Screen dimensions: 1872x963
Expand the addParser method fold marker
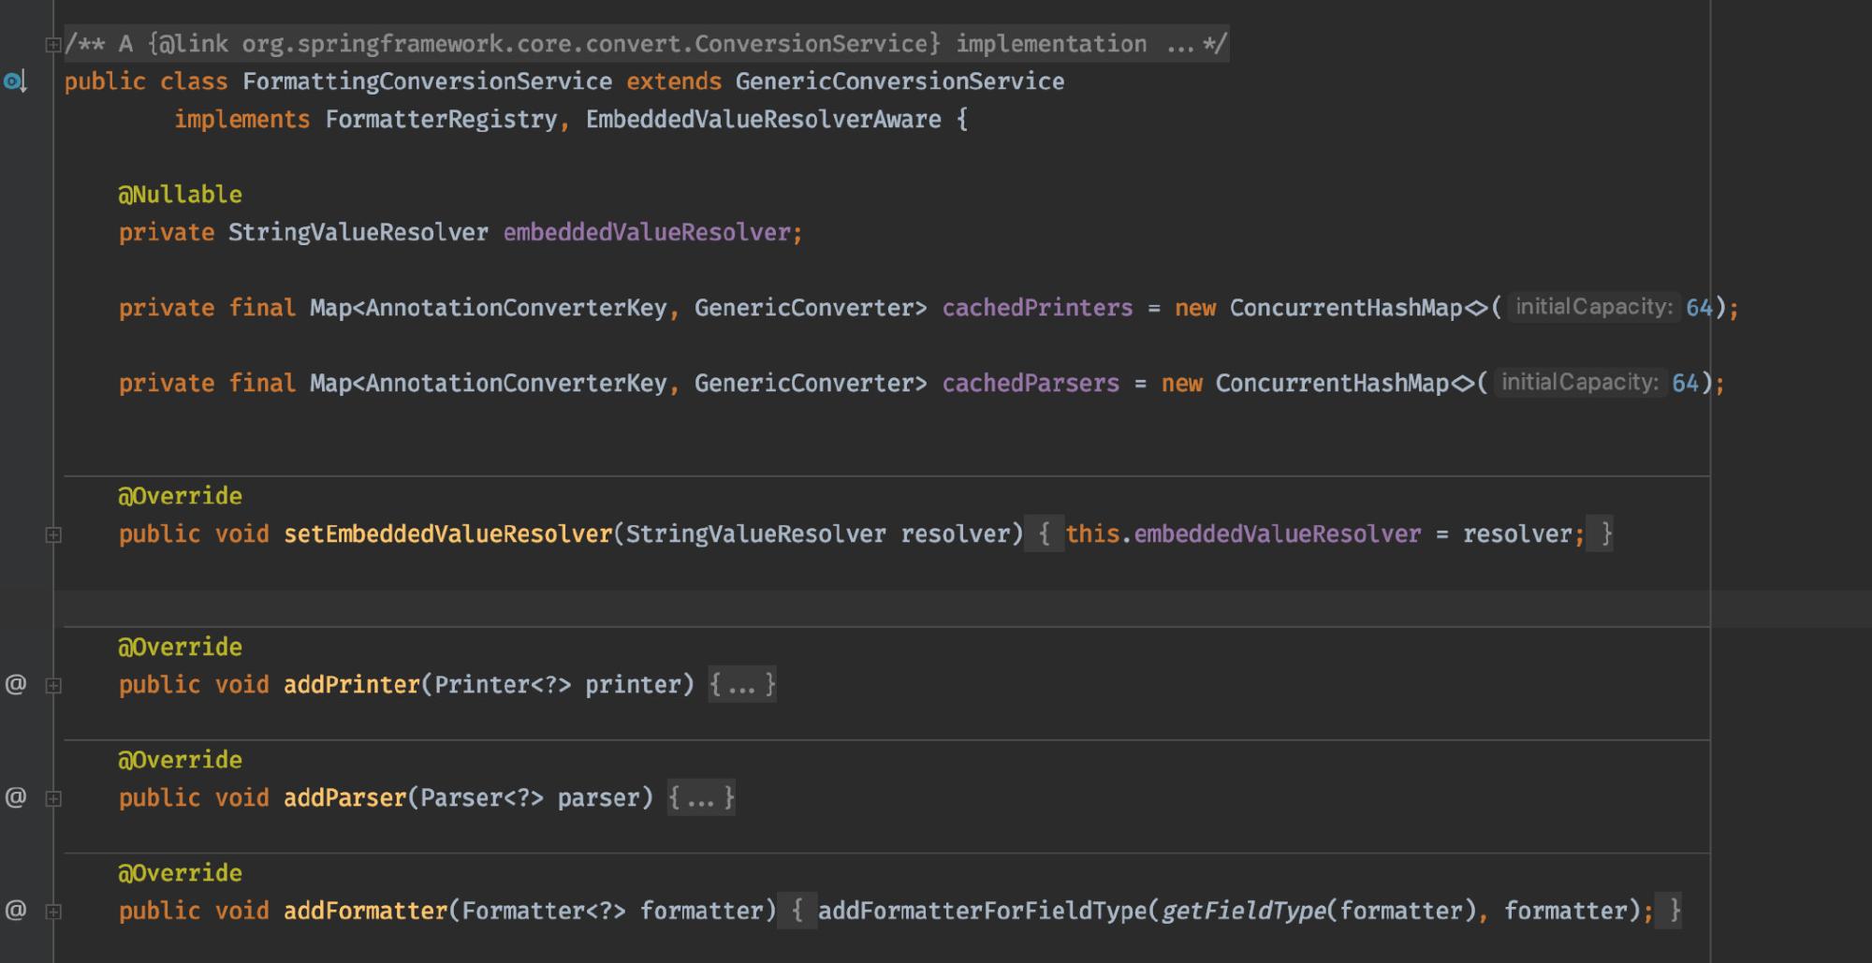click(53, 799)
